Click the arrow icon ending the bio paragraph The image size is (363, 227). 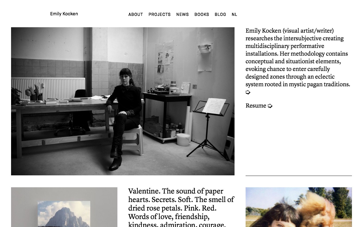248,92
